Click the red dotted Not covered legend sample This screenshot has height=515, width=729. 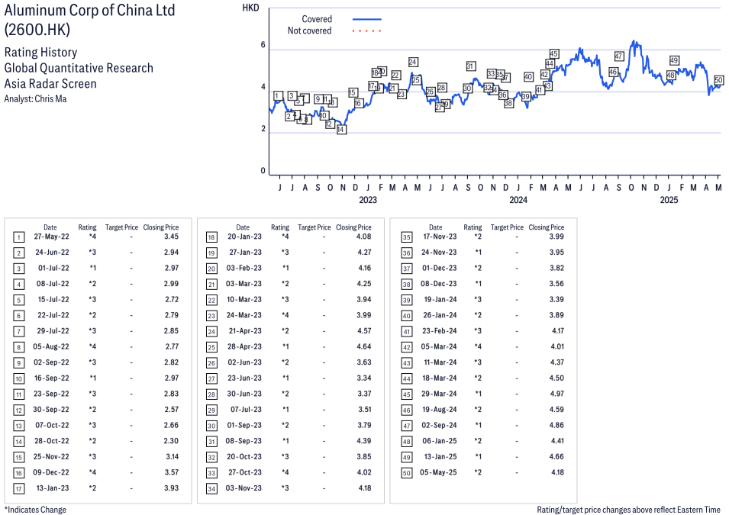(367, 31)
